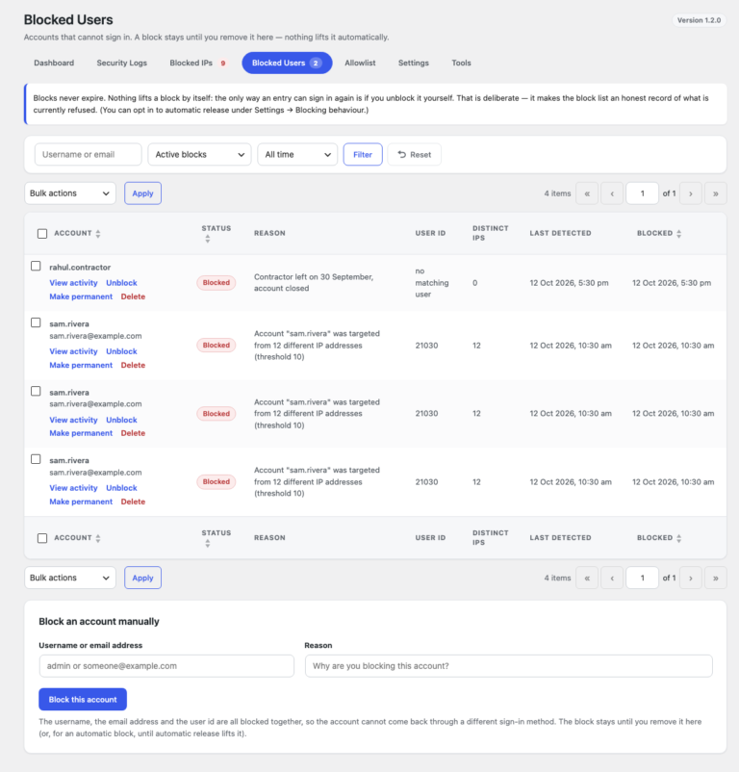Click the circular arrow Reset icon
Viewport: 739px width, 772px height.
pos(402,155)
